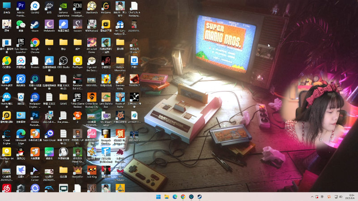Launch the QuickQ desktop shortcut

pyautogui.click(x=35, y=8)
